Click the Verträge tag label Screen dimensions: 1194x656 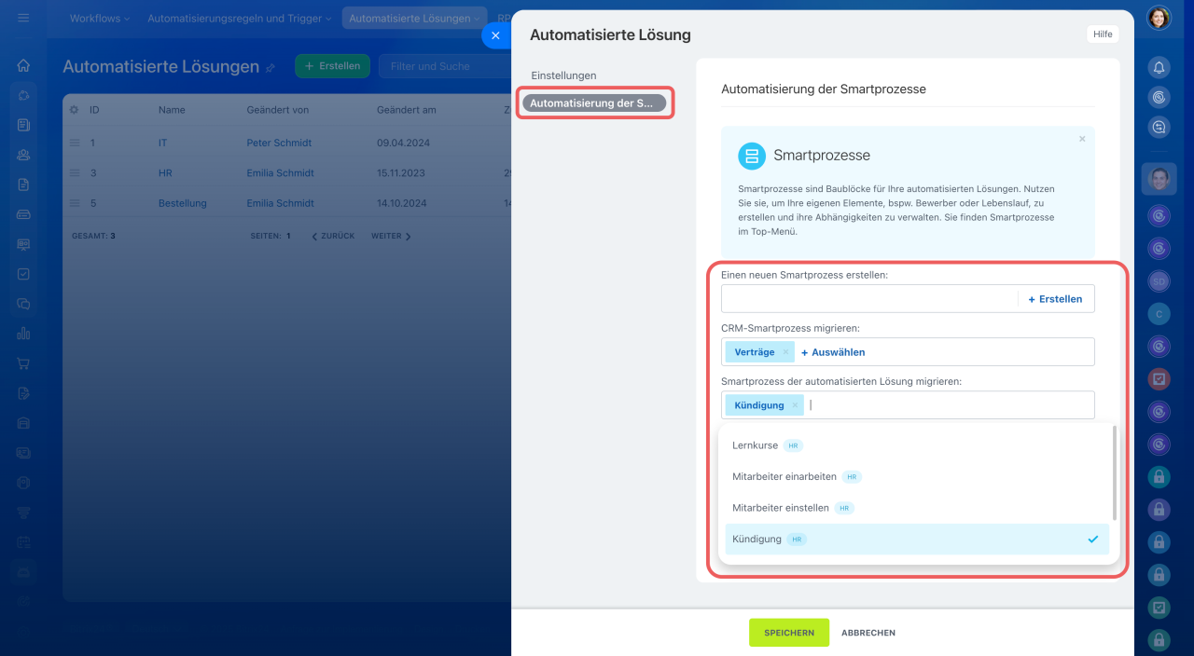pyautogui.click(x=755, y=352)
